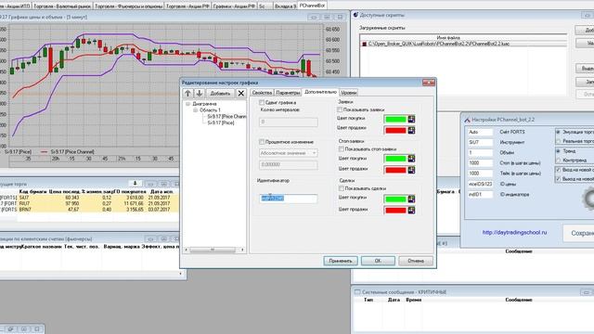Select Реальная торговля radio button
The width and height of the screenshot is (594, 334).
coord(558,141)
